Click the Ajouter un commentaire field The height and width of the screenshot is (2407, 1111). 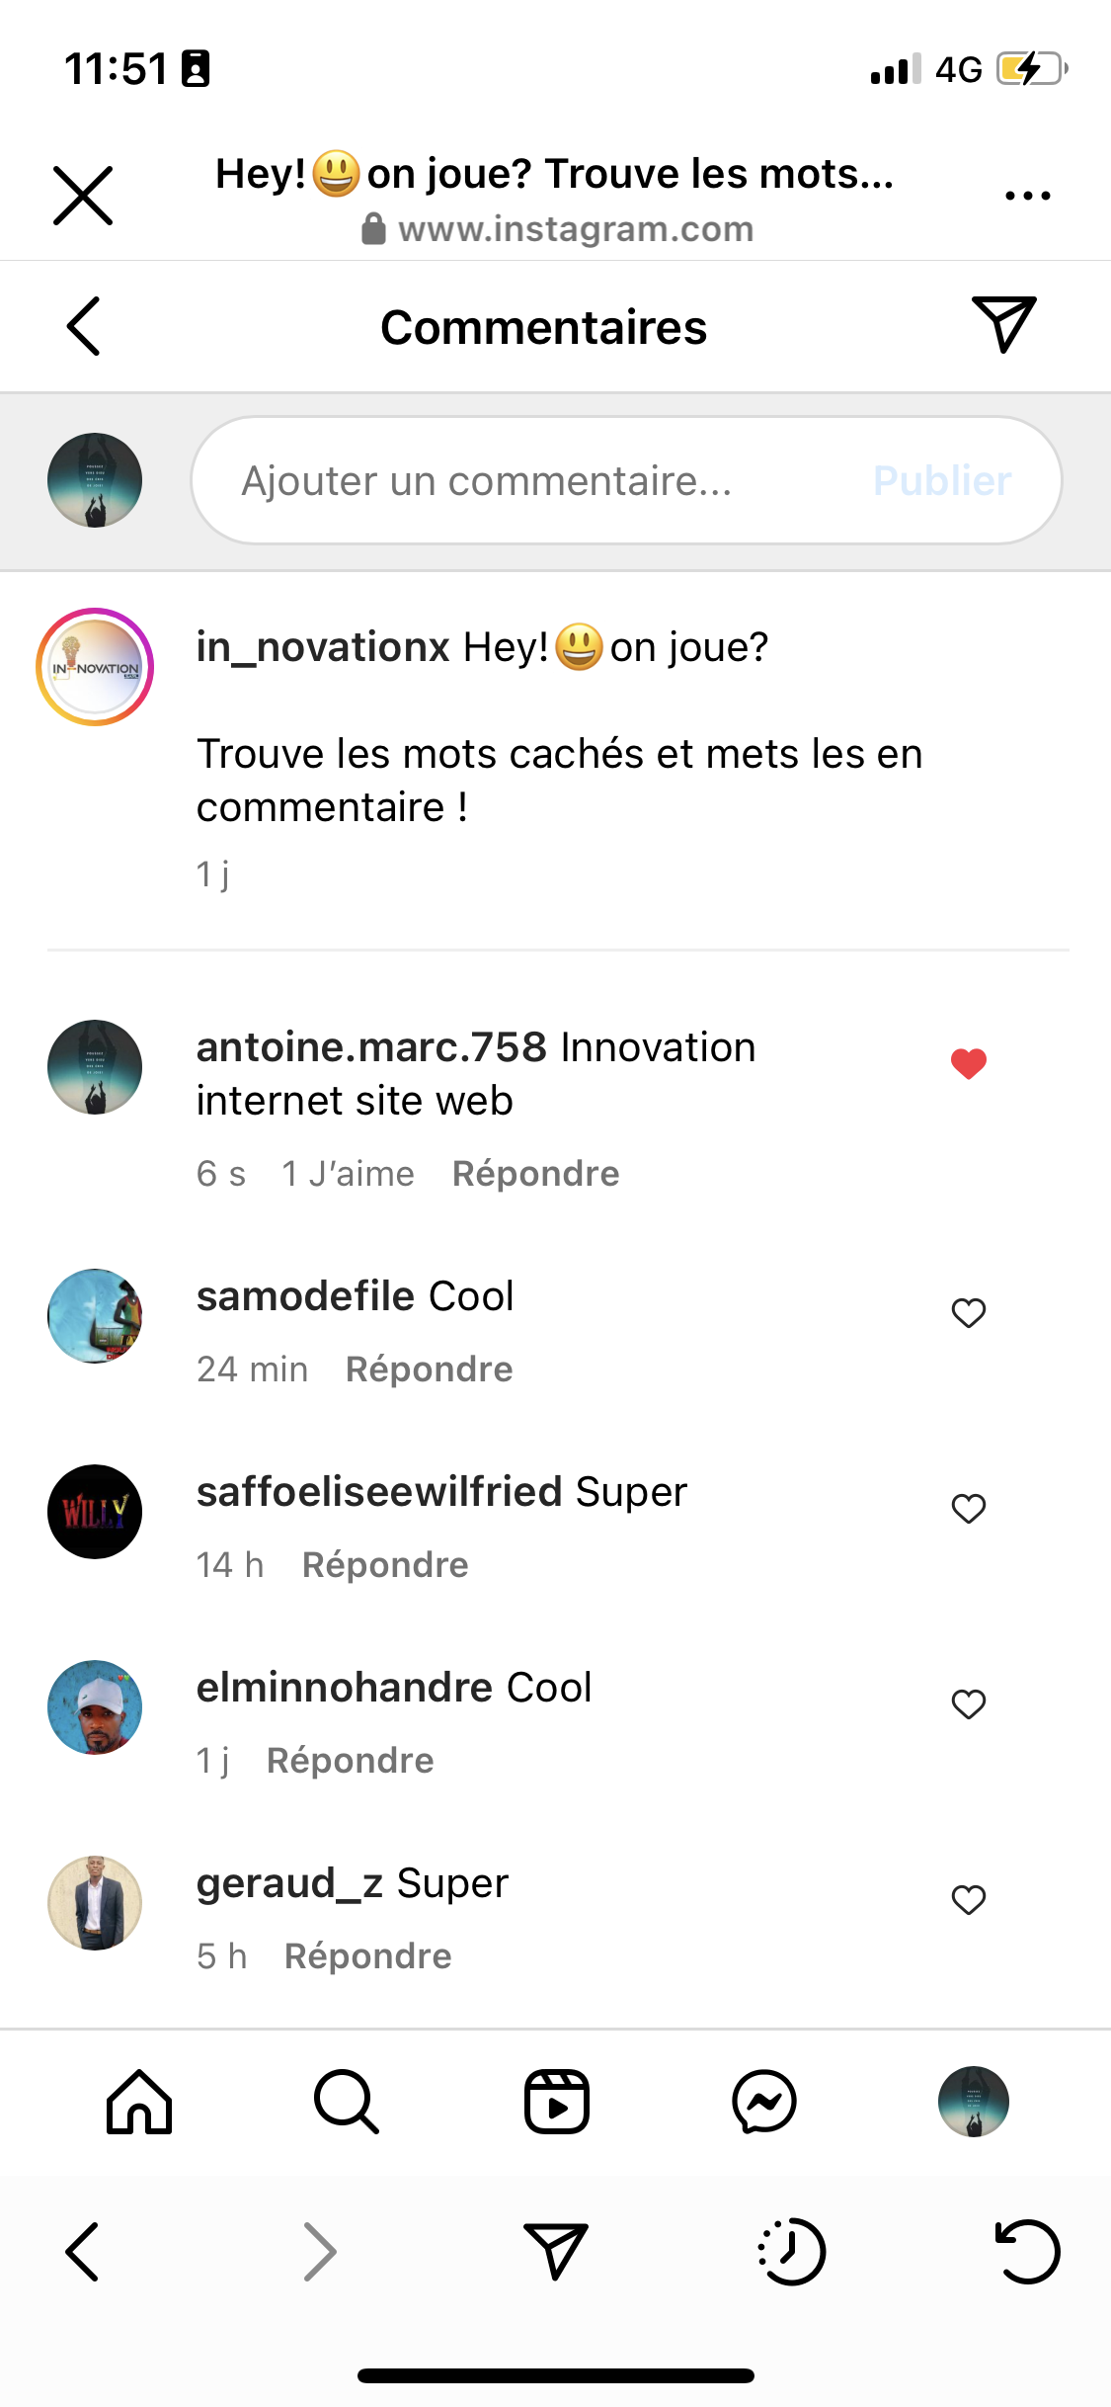[x=533, y=481]
